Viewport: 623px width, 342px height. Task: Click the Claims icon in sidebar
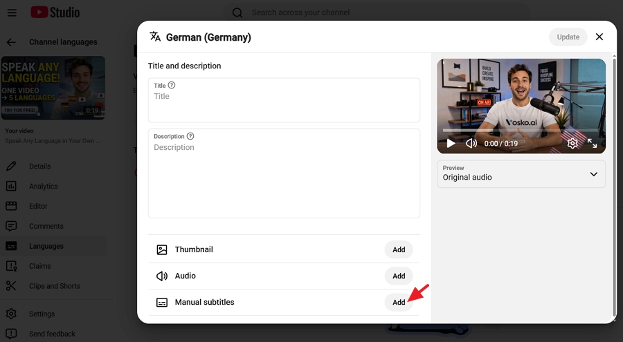pyautogui.click(x=11, y=266)
